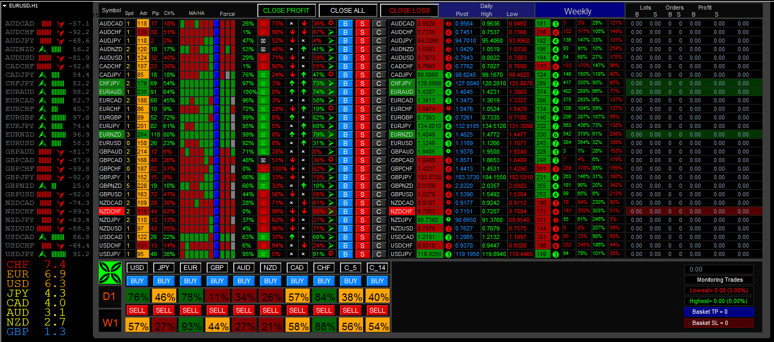The height and width of the screenshot is (342, 774).
Task: Click grey C button in CADJPY row
Action: click(380, 75)
